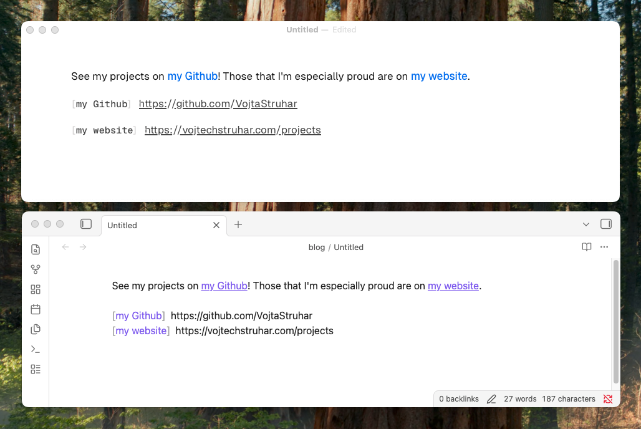Open today's daily note via calendar icon
641x429 pixels.
click(36, 309)
